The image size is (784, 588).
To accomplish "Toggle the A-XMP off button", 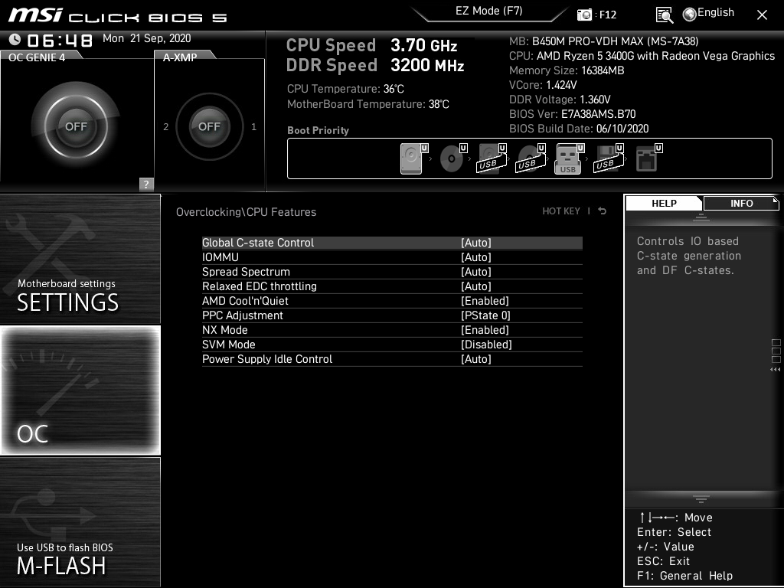I will [209, 126].
